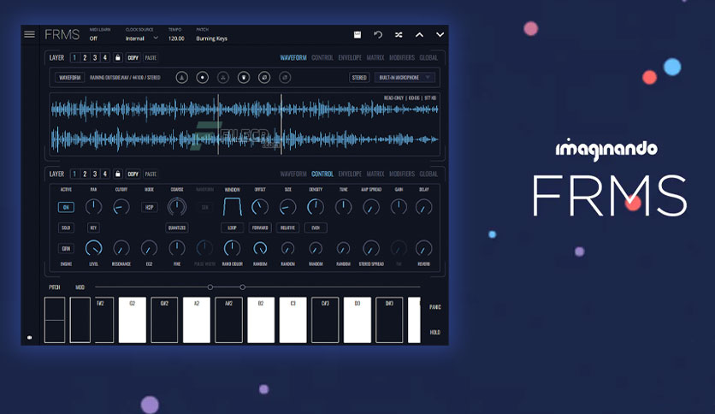The width and height of the screenshot is (715, 414).
Task: Click Copy in upper Layer bar
Action: (x=133, y=57)
